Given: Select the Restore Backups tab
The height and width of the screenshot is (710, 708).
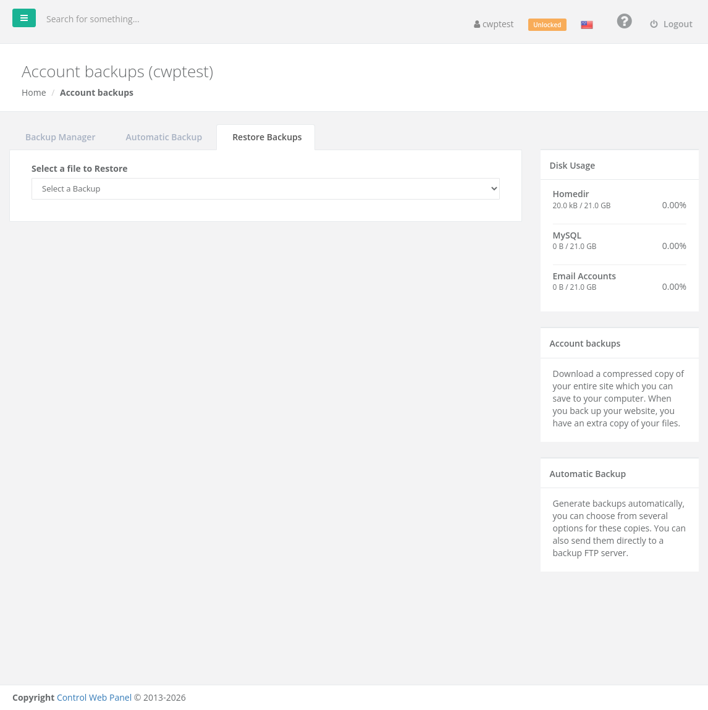Looking at the screenshot, I should pos(267,137).
